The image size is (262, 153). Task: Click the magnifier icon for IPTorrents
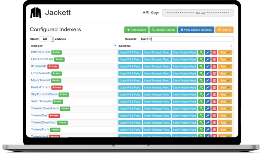pos(201,66)
